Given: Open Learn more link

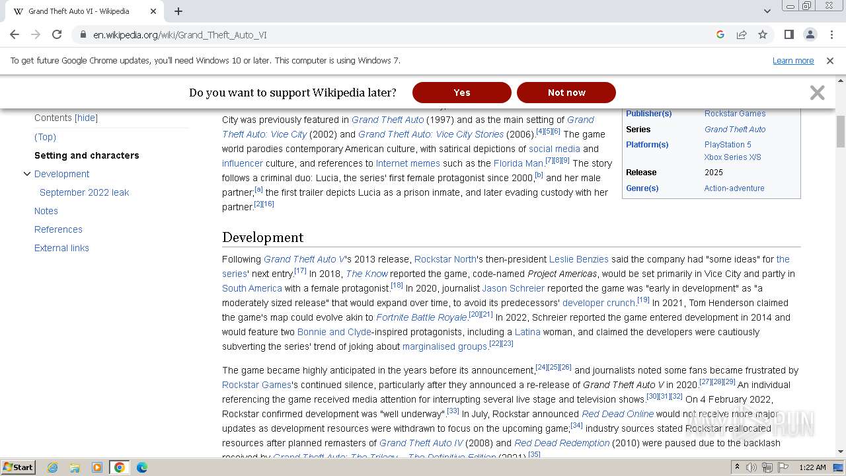Looking at the screenshot, I should point(793,60).
